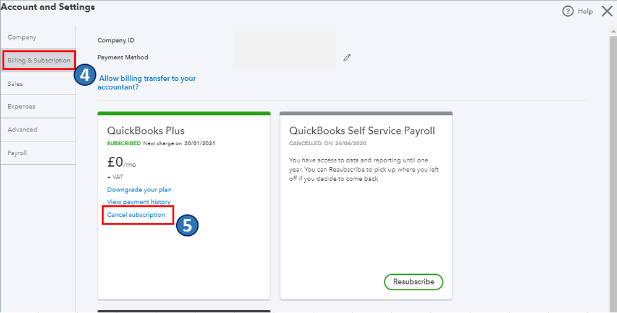Open View payment history link
The image size is (617, 313).
138,202
